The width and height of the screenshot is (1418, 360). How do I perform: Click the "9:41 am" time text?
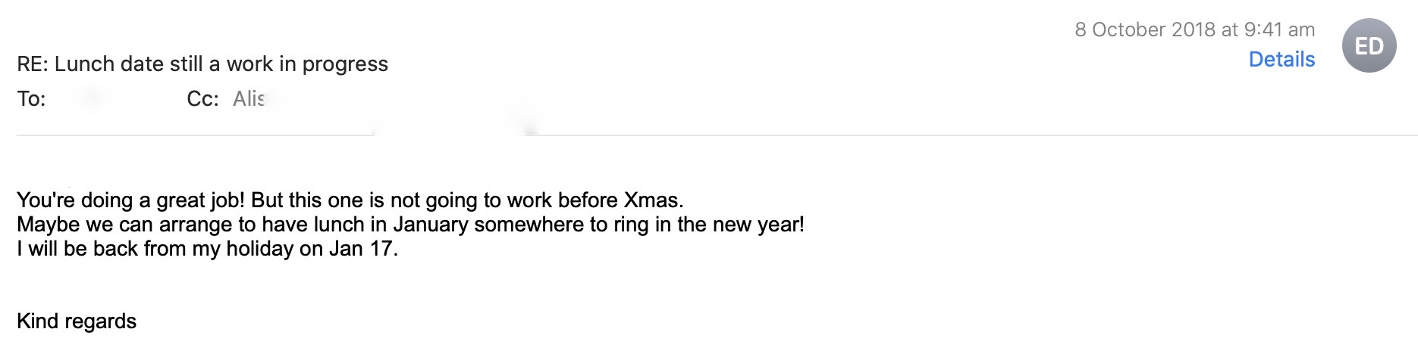(1279, 29)
